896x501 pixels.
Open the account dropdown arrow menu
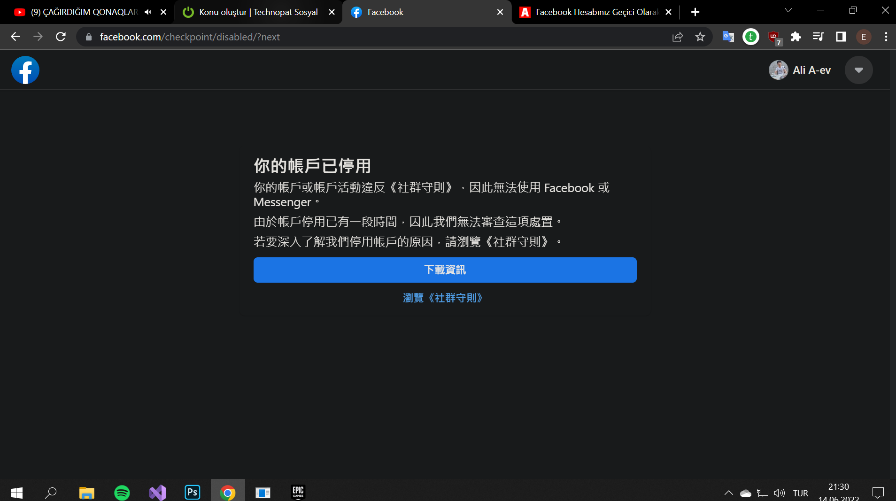(858, 70)
